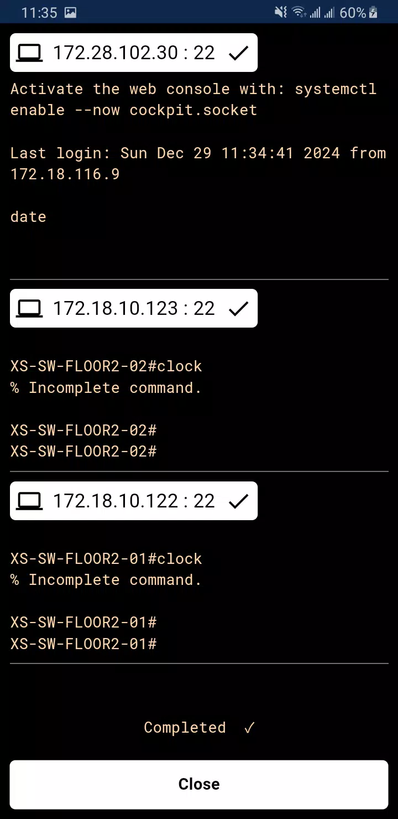The height and width of the screenshot is (819, 398).
Task: Tap the Wi-Fi signal icon in status bar
Action: point(299,12)
